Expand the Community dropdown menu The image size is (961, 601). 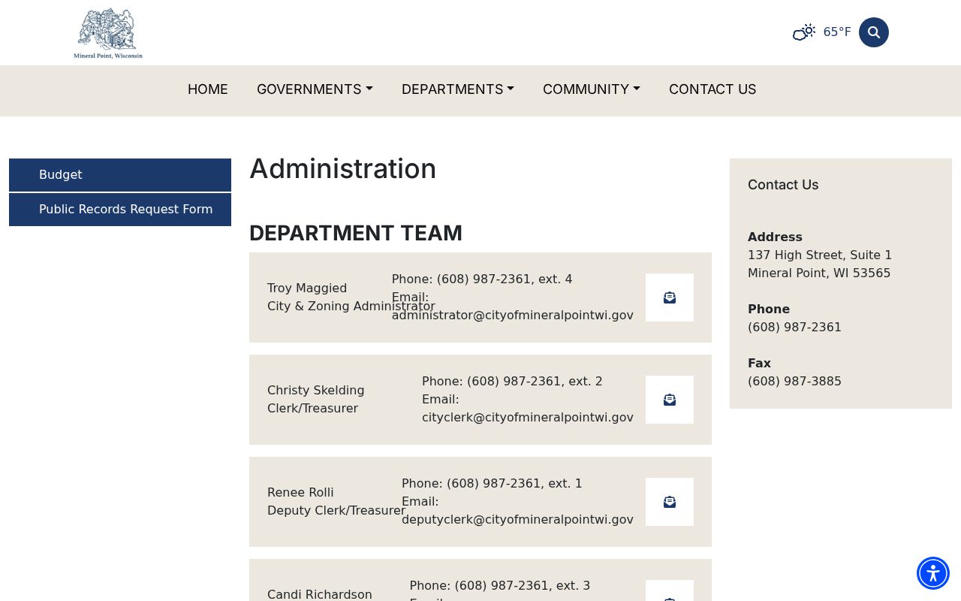[x=592, y=89]
